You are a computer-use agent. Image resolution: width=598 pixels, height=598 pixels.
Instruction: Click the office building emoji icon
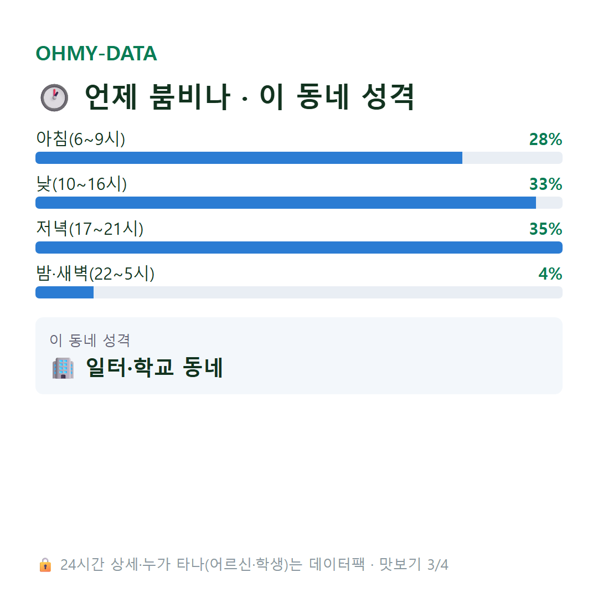point(63,368)
